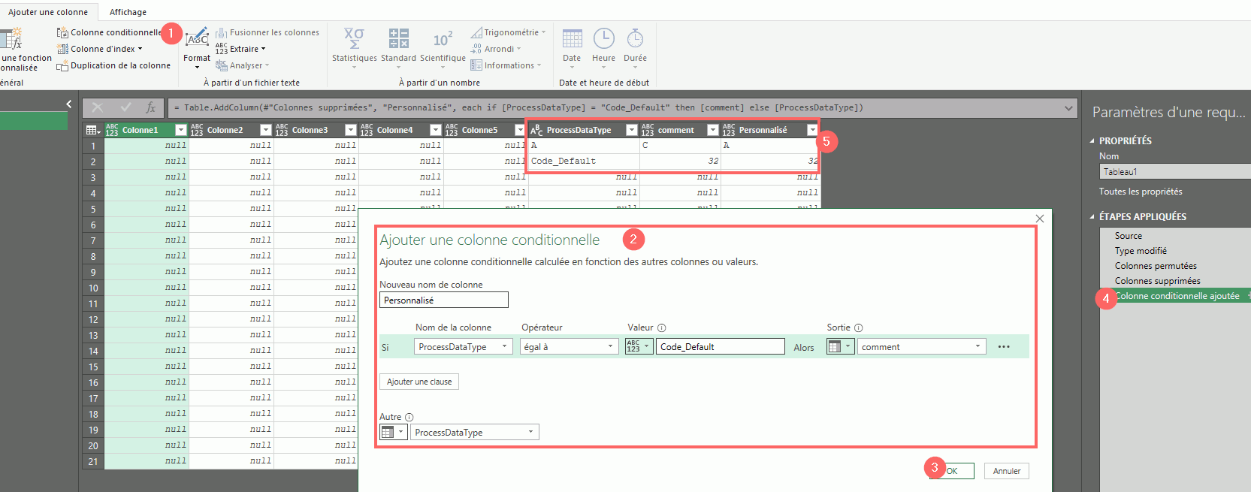The height and width of the screenshot is (492, 1251).
Task: Open the ProcessDataType filter dropdown
Action: [x=631, y=130]
